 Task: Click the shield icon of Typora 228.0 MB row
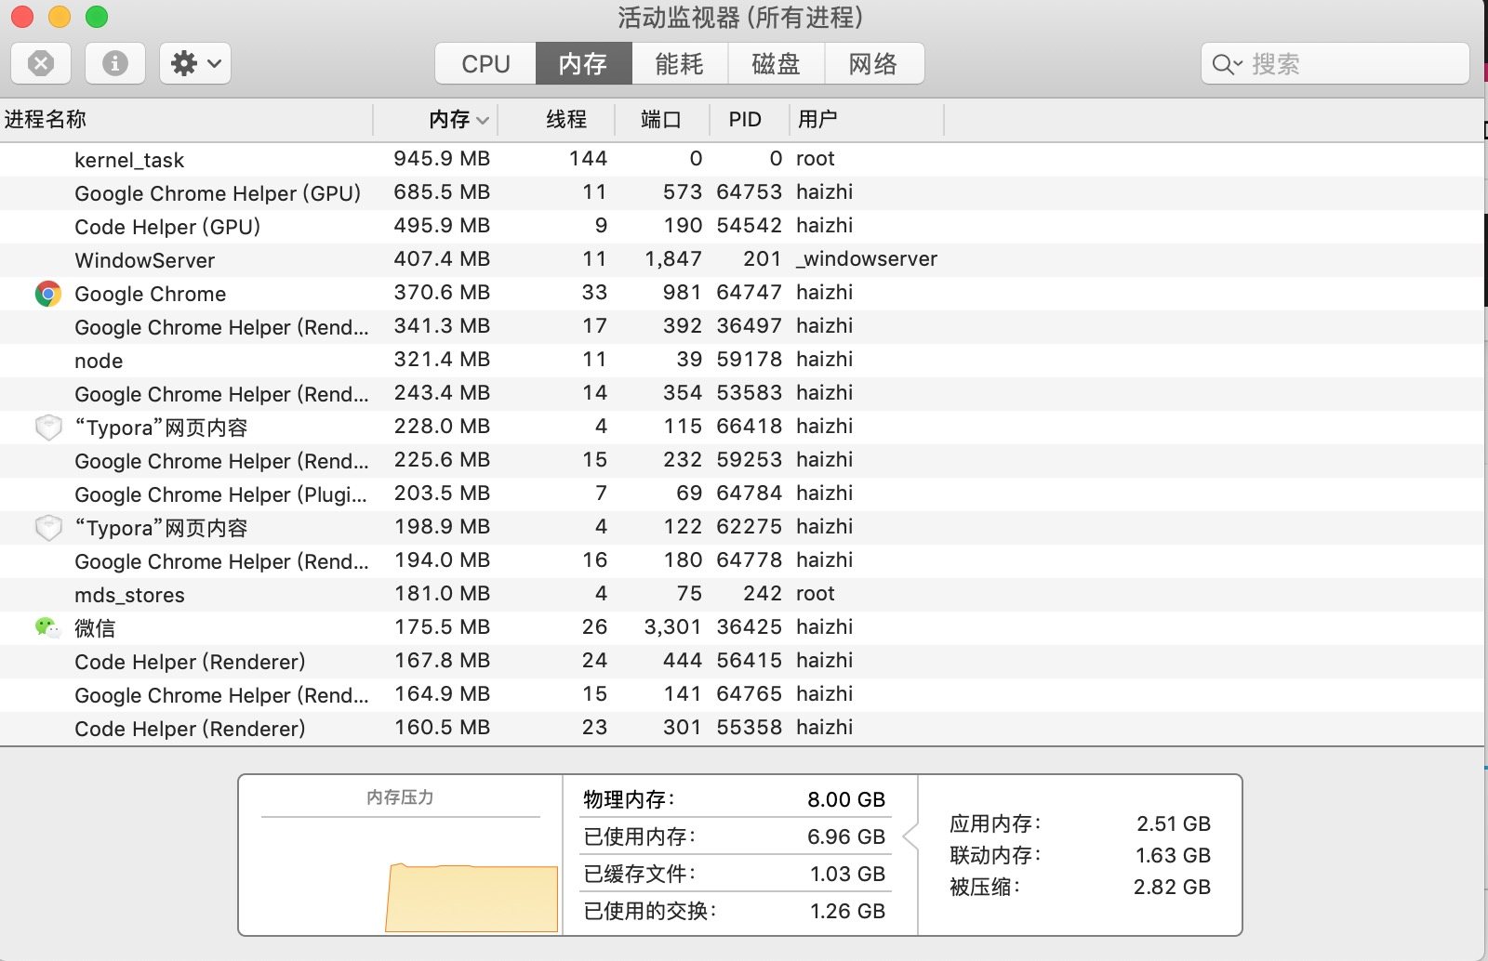[x=48, y=428]
